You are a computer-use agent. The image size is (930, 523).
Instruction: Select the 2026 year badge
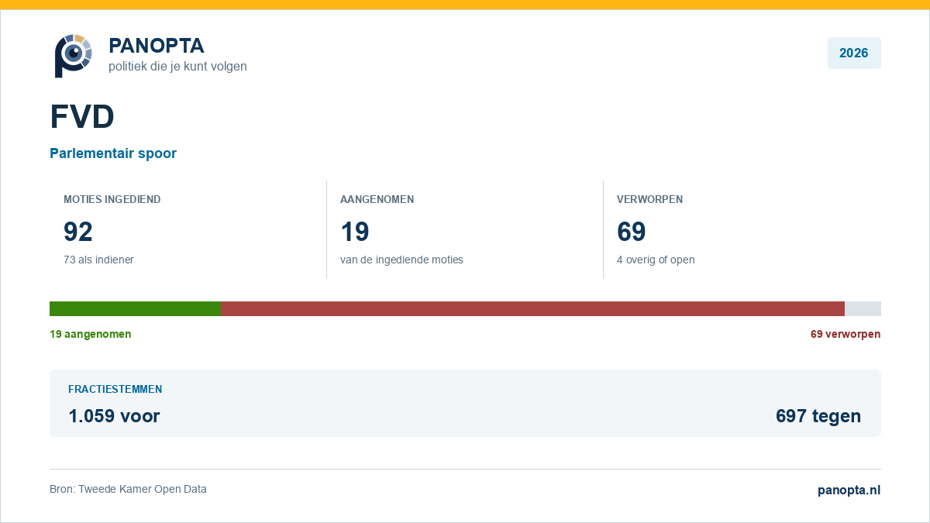(854, 53)
